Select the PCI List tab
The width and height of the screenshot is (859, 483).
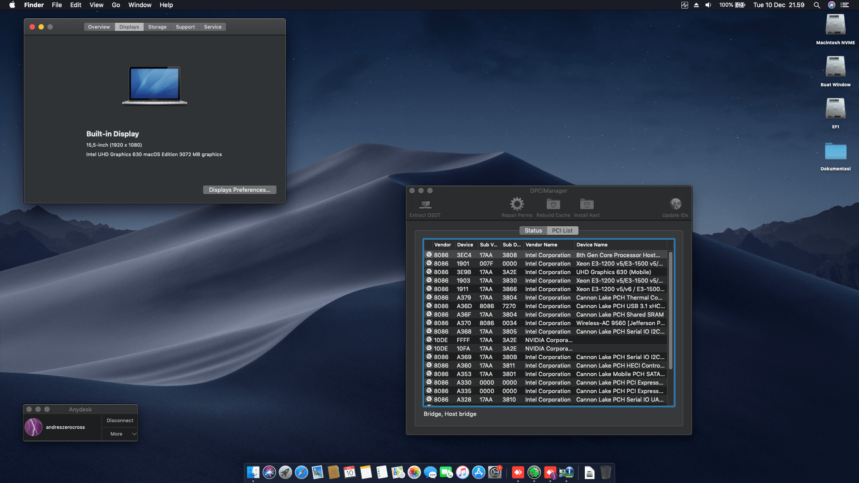pos(562,230)
